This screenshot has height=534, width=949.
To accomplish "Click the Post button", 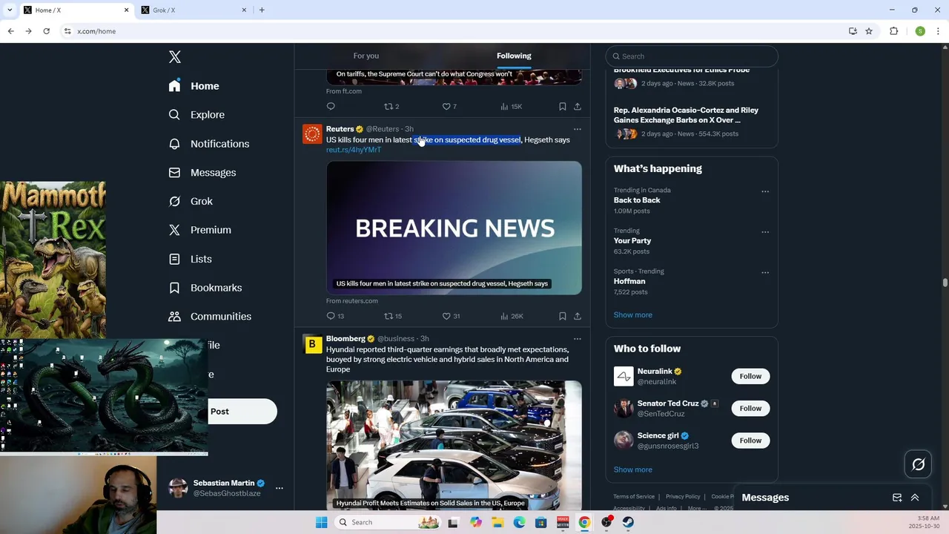I will (x=219, y=412).
